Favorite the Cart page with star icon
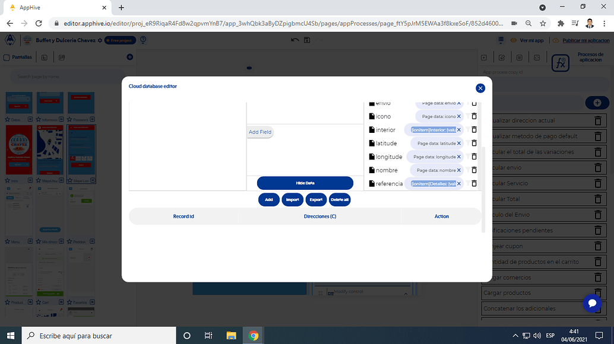 point(39,302)
